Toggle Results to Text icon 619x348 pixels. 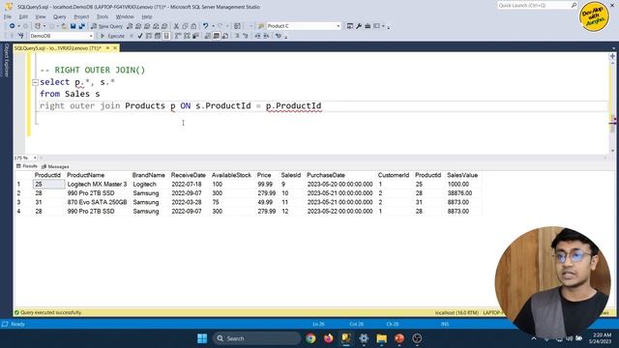coord(208,36)
